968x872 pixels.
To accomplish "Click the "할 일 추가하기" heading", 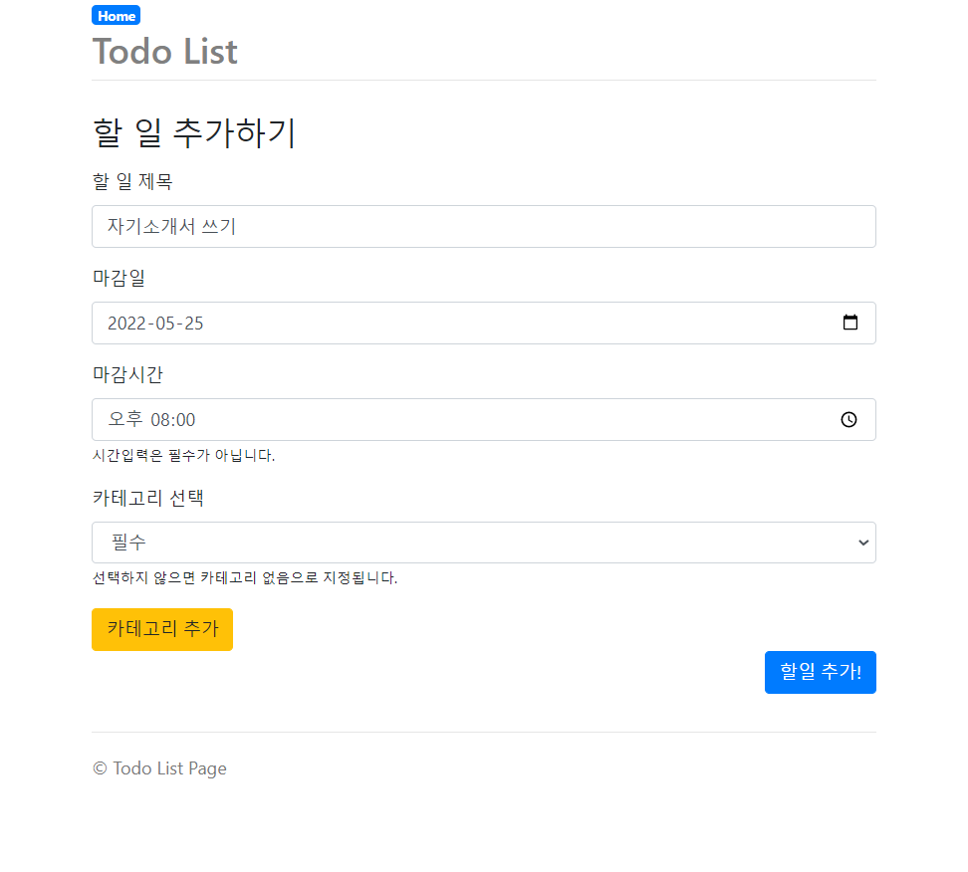I will (193, 132).
